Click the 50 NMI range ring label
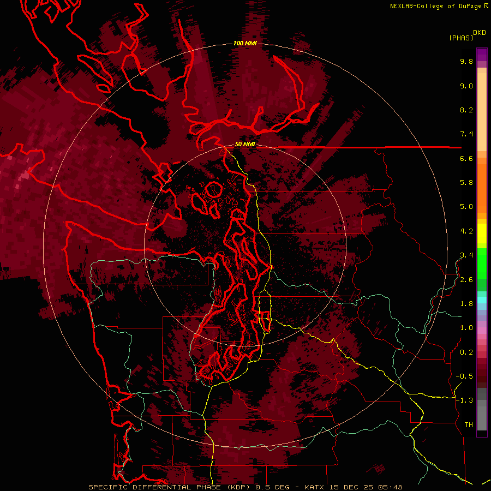This screenshot has height=491, width=491. tap(245, 144)
